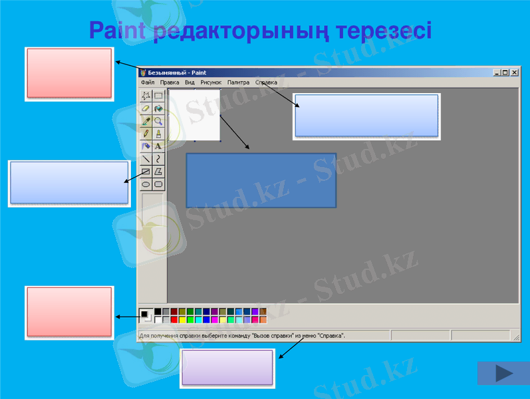Screen dimensions: 530x399
Task: Select the Text tool
Action: click(x=158, y=146)
